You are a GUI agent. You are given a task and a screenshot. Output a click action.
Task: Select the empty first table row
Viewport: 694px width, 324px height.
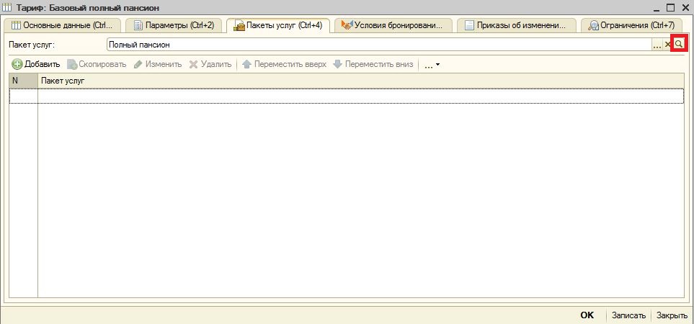(347, 96)
